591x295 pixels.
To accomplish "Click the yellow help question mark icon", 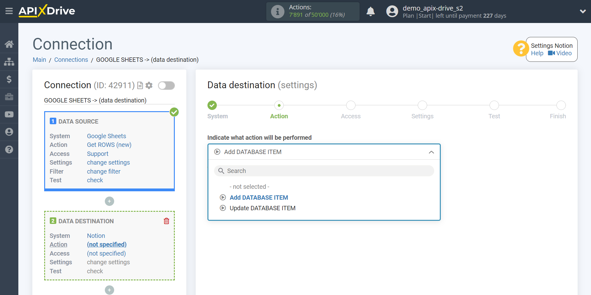I will tap(521, 49).
